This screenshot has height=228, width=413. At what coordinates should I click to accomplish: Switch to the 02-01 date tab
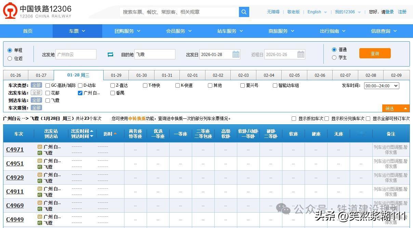192,75
